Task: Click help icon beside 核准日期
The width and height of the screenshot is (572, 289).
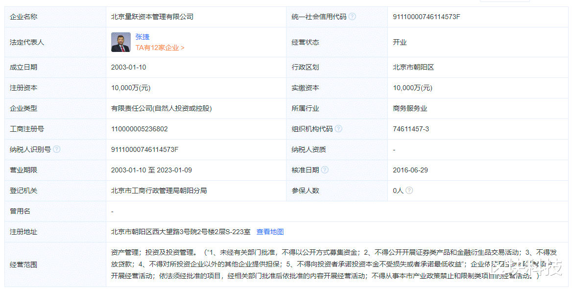Action: (325, 169)
